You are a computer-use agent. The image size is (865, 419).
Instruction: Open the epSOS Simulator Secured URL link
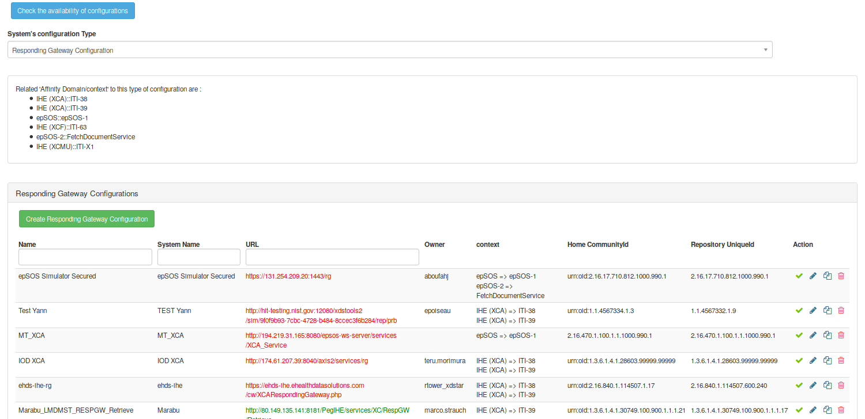click(288, 276)
